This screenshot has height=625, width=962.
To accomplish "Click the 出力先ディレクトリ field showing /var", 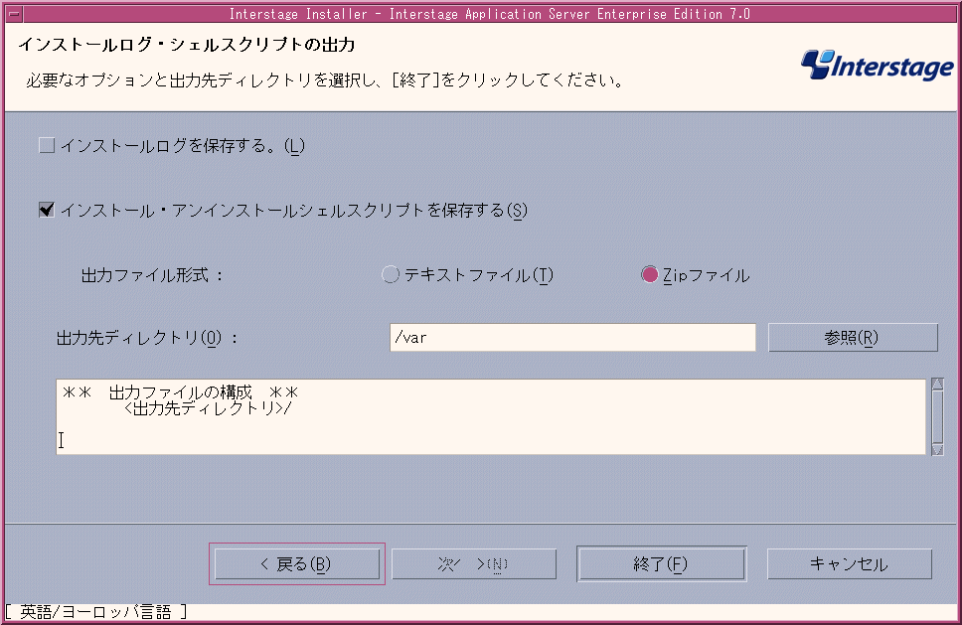I will 572,337.
